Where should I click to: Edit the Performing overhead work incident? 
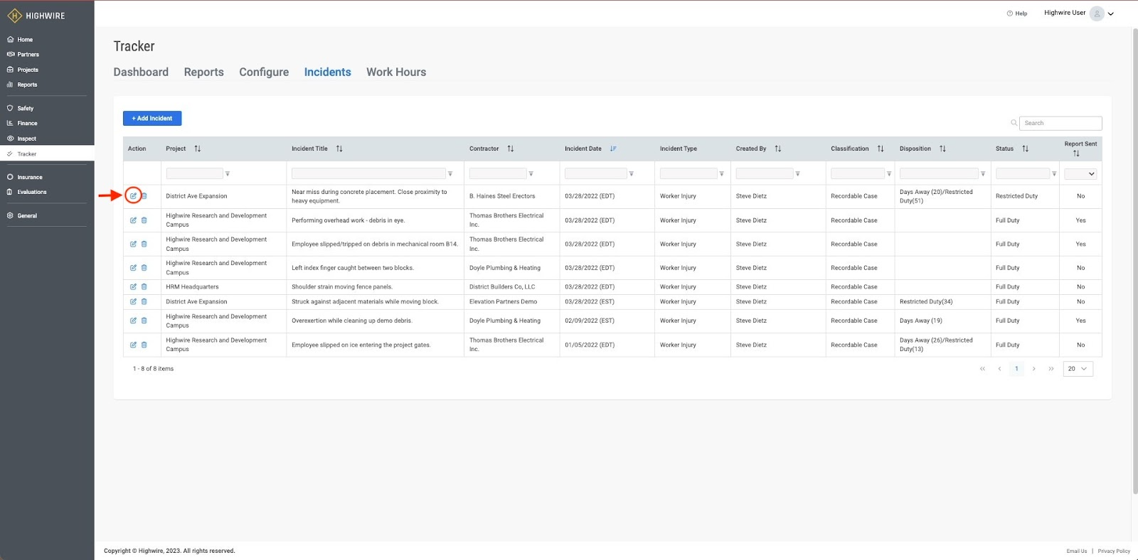[133, 220]
